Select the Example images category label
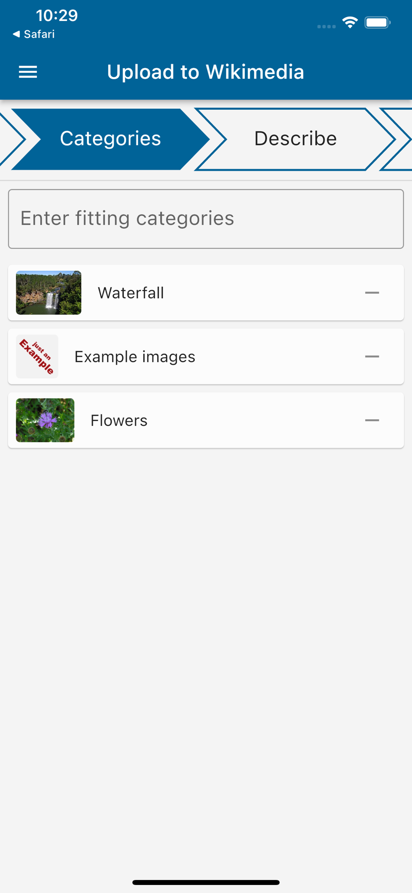 (135, 357)
